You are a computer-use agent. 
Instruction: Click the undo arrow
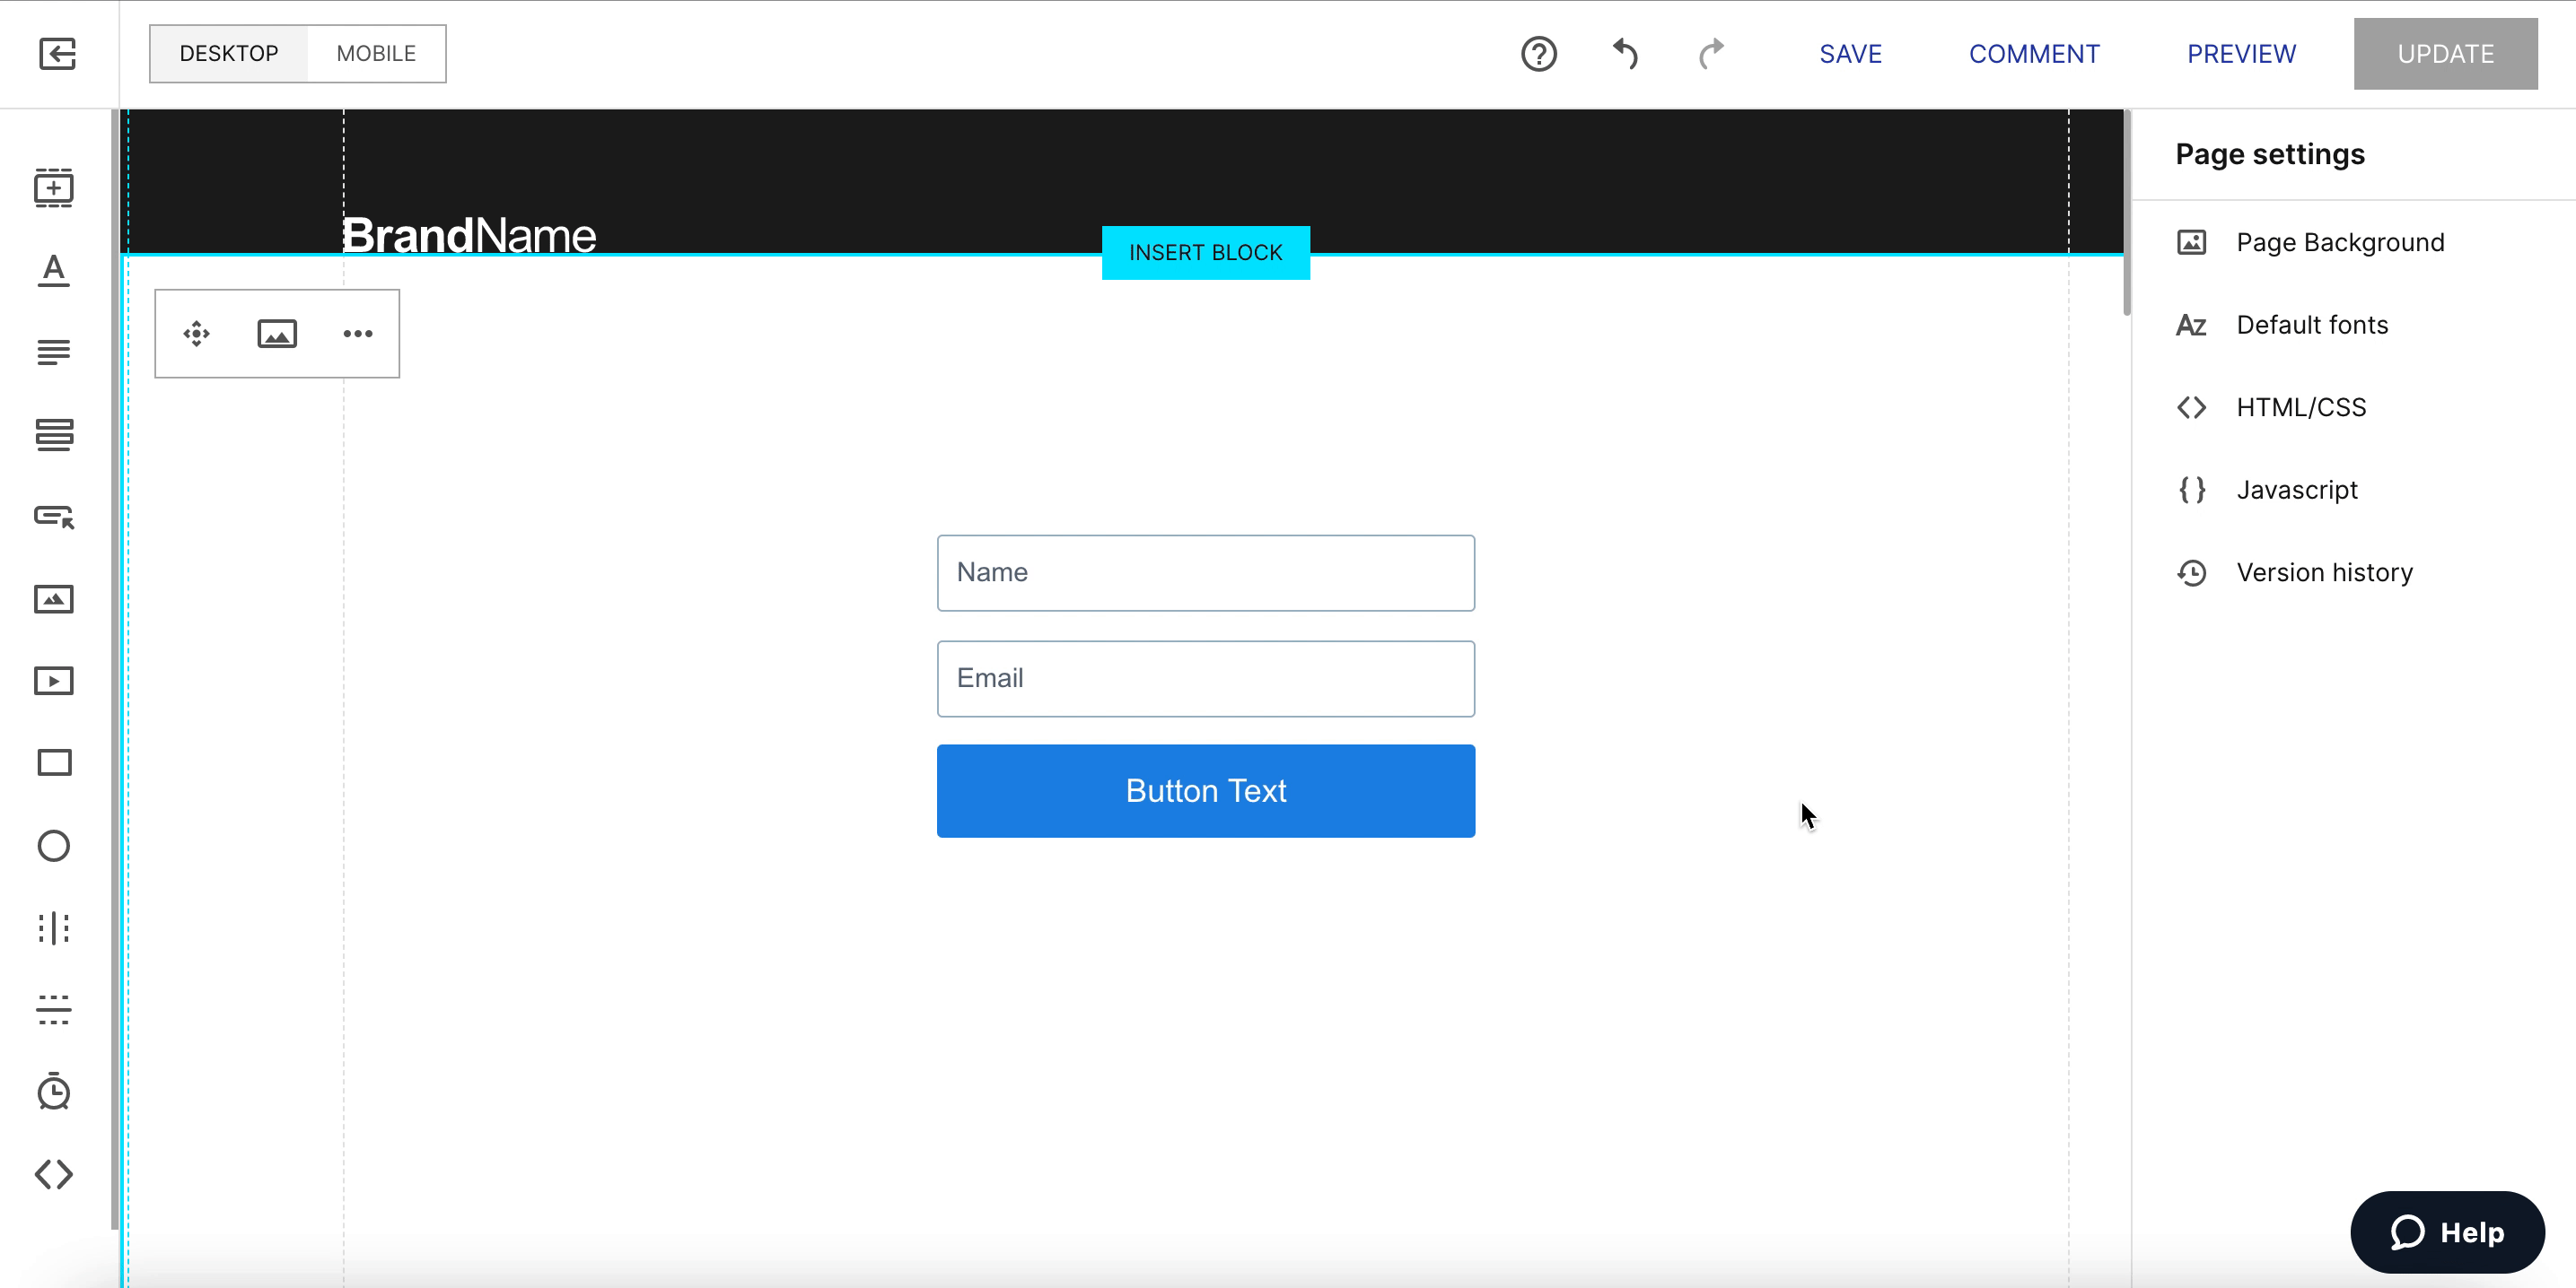point(1626,54)
